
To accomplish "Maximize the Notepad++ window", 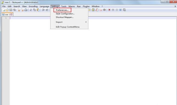I will tap(167, 2).
